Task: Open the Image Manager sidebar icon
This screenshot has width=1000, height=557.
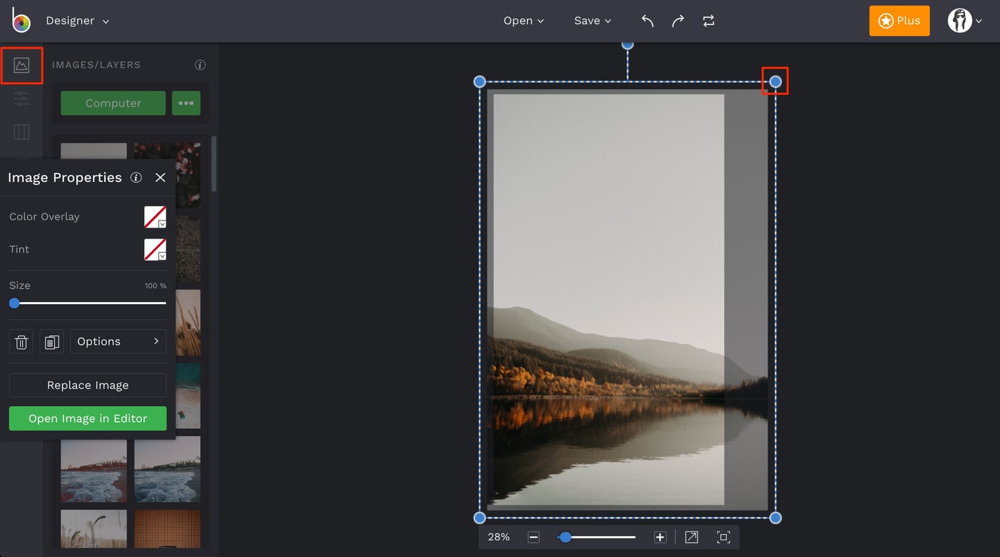Action: point(21,65)
